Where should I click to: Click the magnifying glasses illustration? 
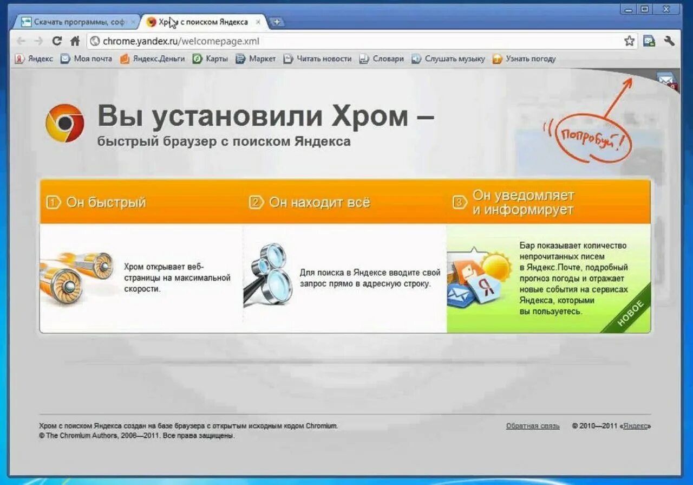tap(268, 274)
